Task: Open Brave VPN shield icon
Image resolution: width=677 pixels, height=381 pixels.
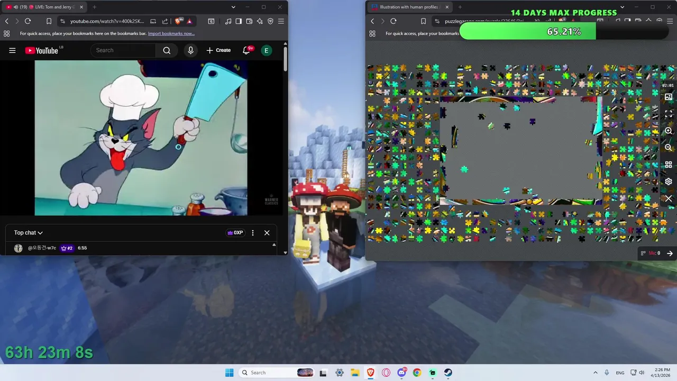Action: tap(270, 21)
